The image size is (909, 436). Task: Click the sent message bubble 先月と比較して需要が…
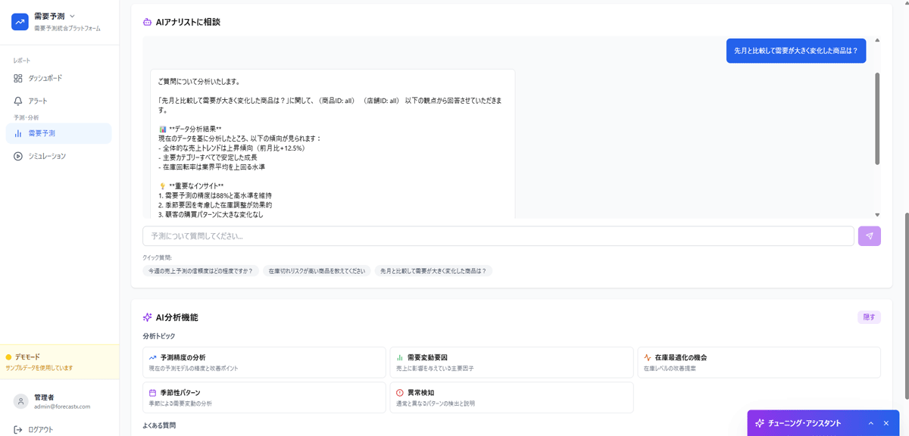pos(796,51)
